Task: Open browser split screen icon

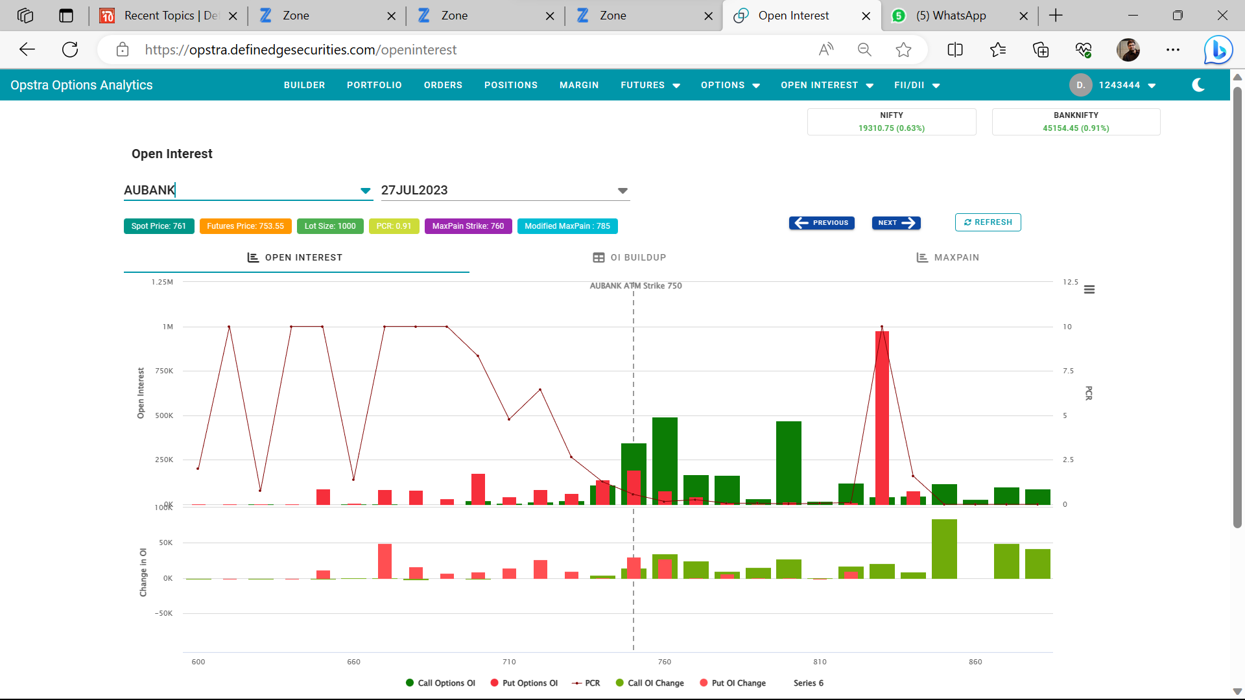Action: pos(955,50)
